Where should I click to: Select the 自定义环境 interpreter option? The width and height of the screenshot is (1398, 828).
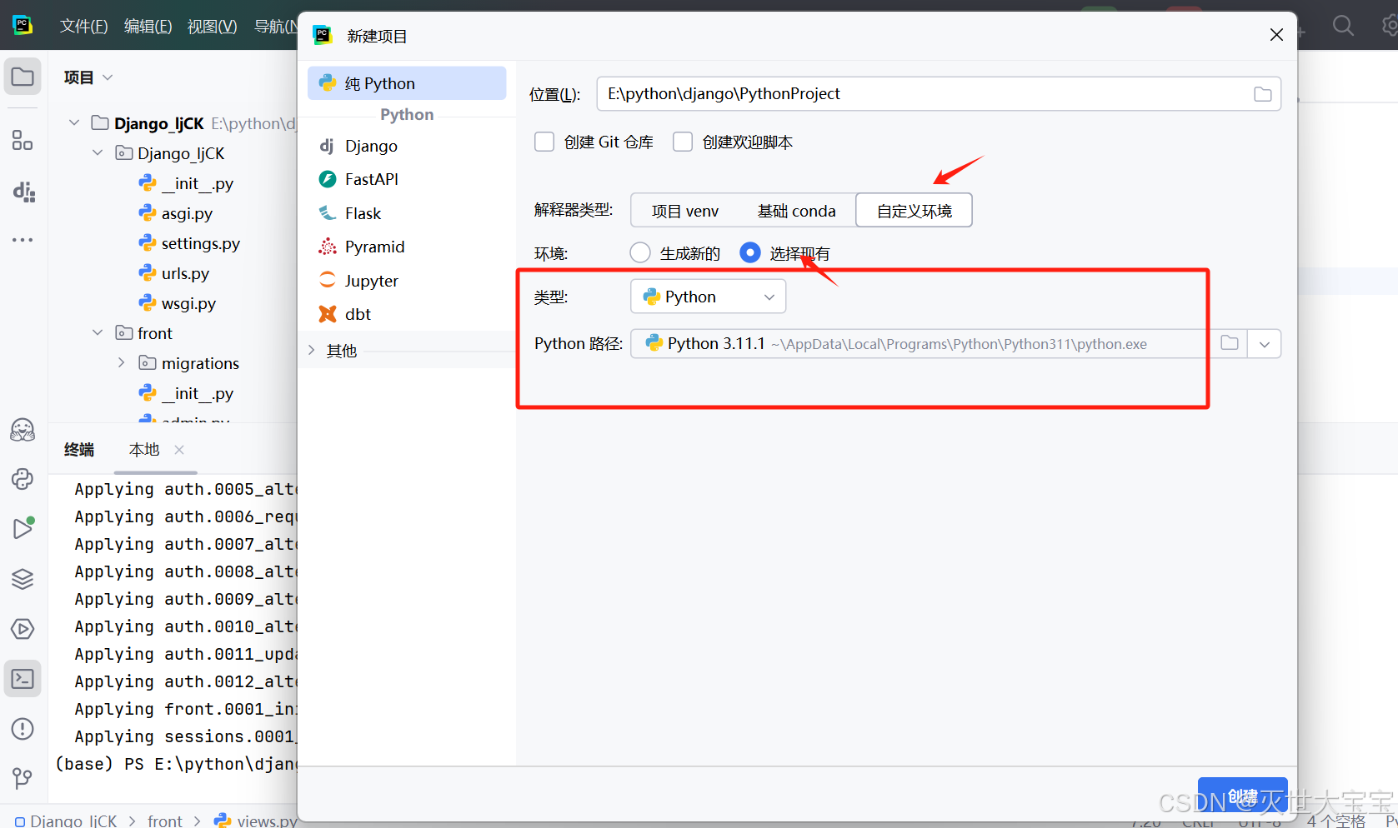click(x=914, y=210)
